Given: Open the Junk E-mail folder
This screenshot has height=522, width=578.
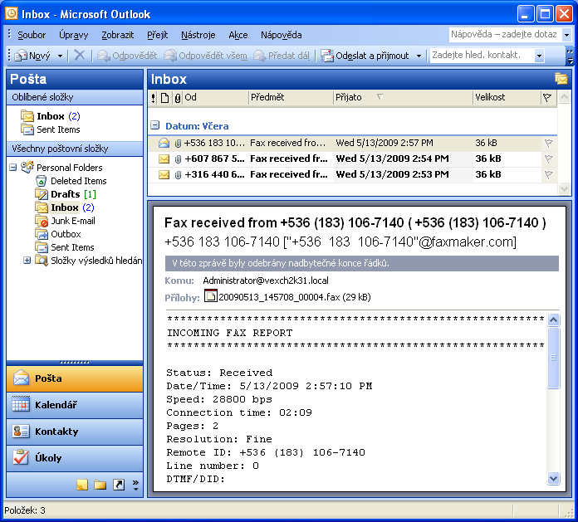Looking at the screenshot, I should click(x=66, y=221).
